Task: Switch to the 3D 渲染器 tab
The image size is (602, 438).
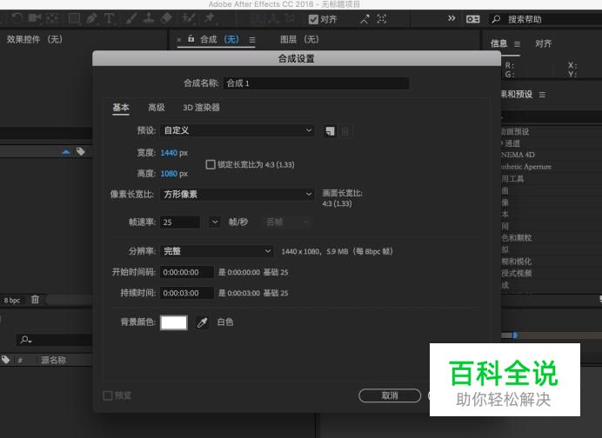Action: coord(201,108)
